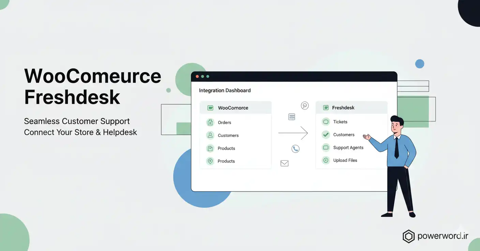Image resolution: width=480 pixels, height=251 pixels.
Task: Toggle the Customers checkmark in Freshdesk
Action: click(326, 135)
